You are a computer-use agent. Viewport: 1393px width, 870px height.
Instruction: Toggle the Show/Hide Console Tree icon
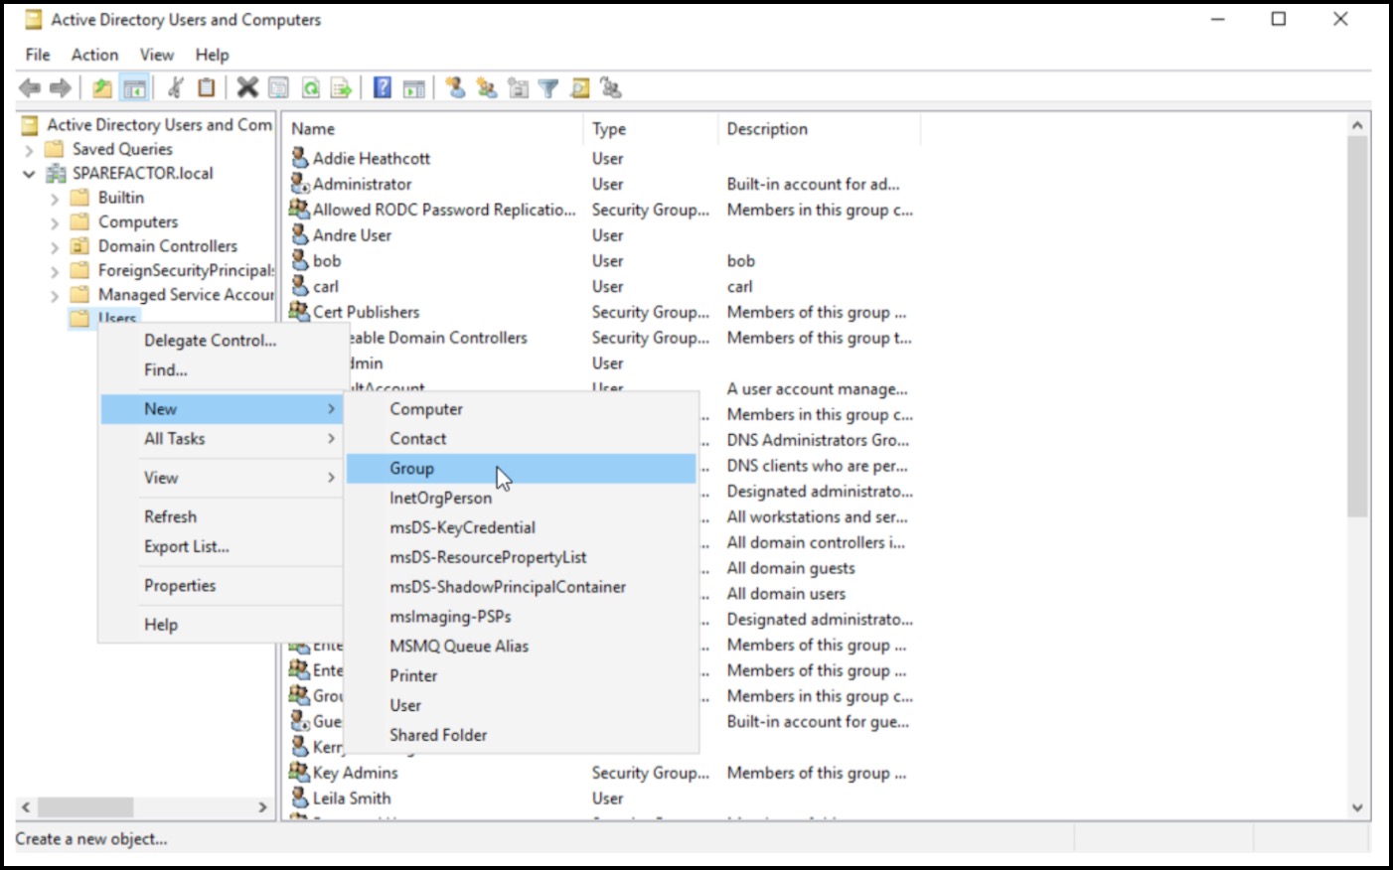pyautogui.click(x=134, y=88)
